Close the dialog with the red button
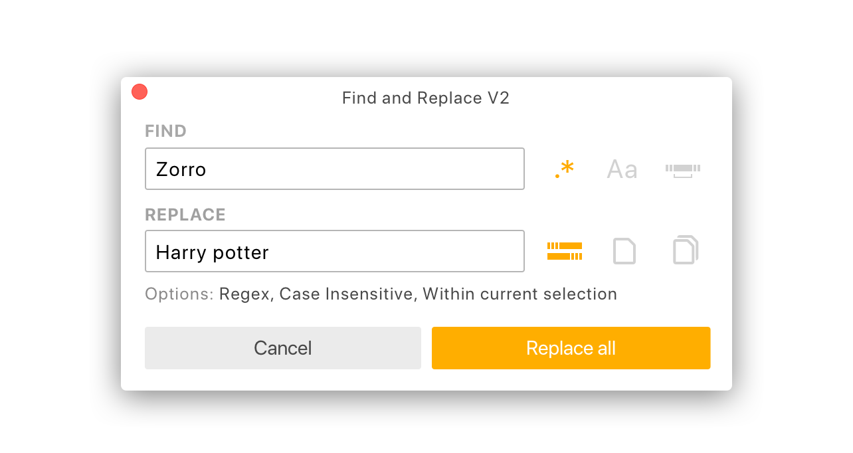This screenshot has height=453, width=853. pos(140,92)
